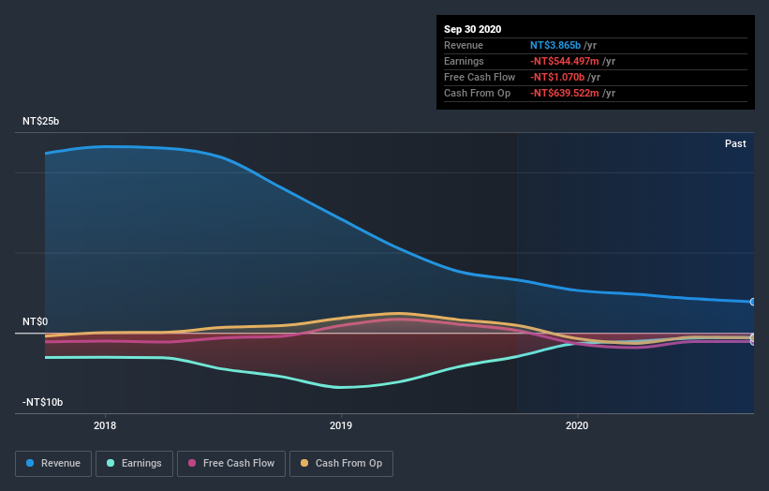Select the 2020 x-axis label
Screen dimensions: 769x491
(x=577, y=425)
